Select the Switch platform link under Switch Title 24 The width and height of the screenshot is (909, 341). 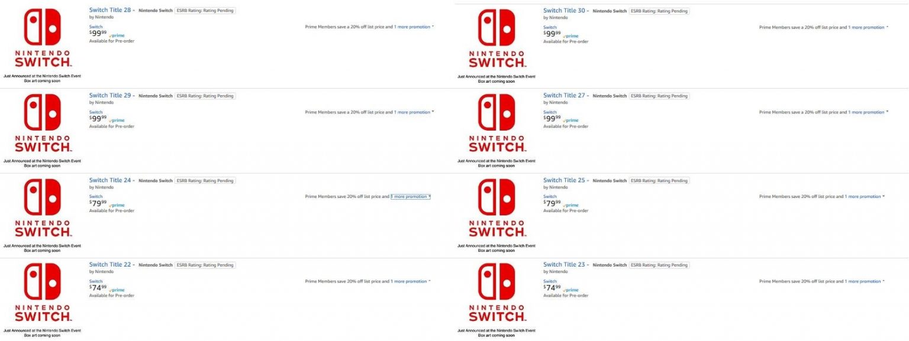click(96, 196)
